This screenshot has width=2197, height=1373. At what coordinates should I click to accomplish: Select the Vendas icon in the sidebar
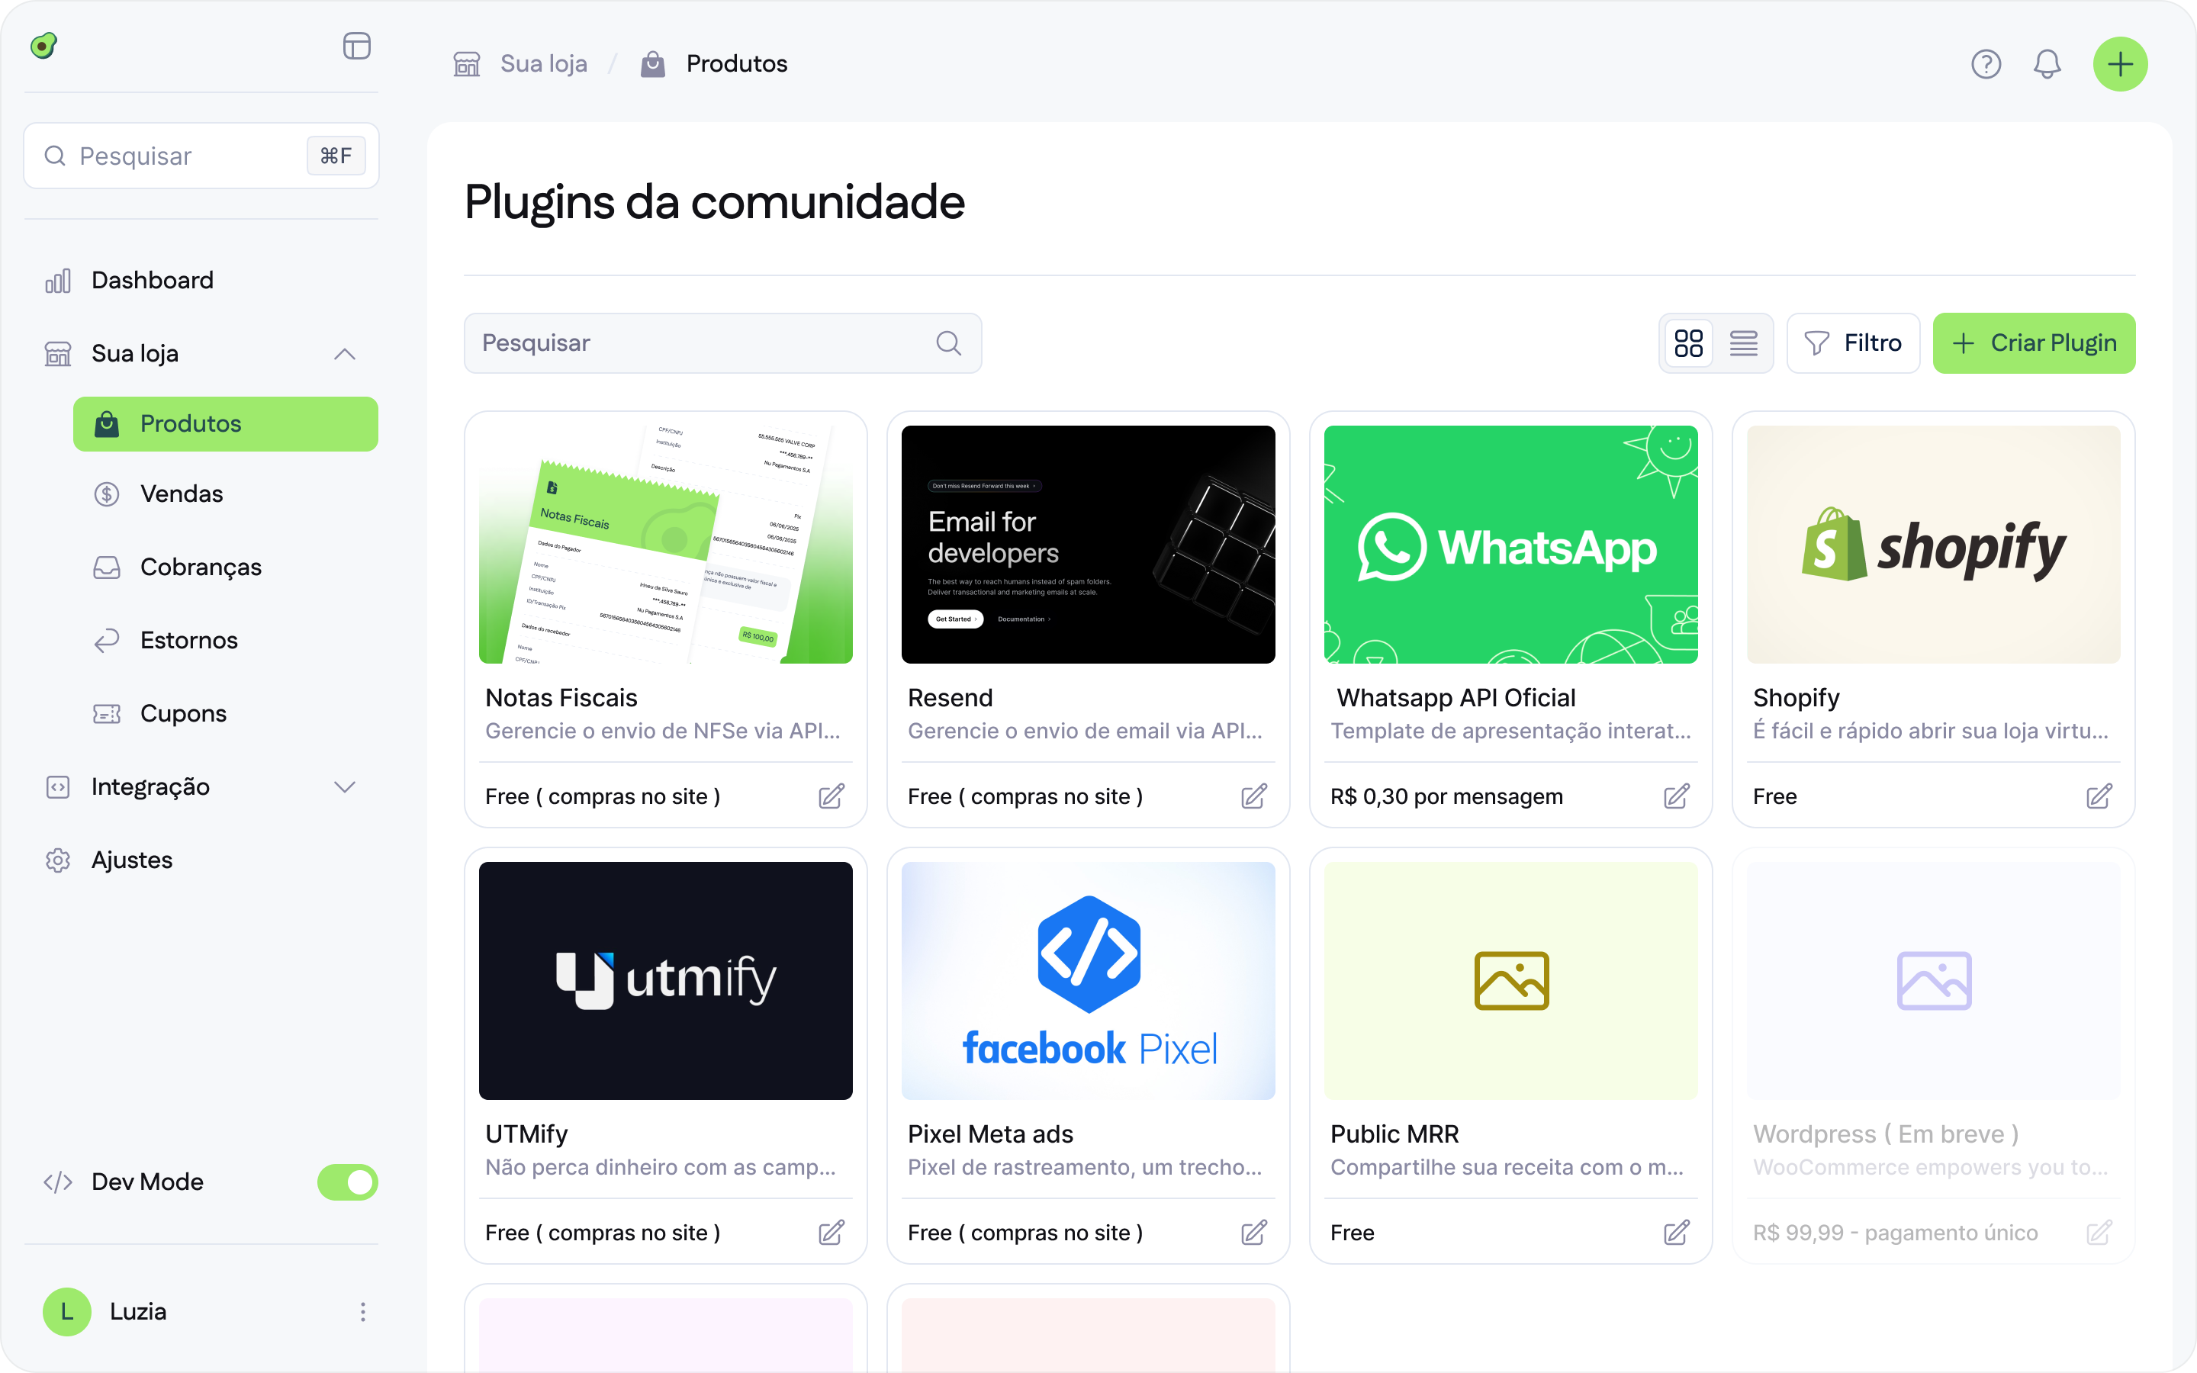click(107, 493)
